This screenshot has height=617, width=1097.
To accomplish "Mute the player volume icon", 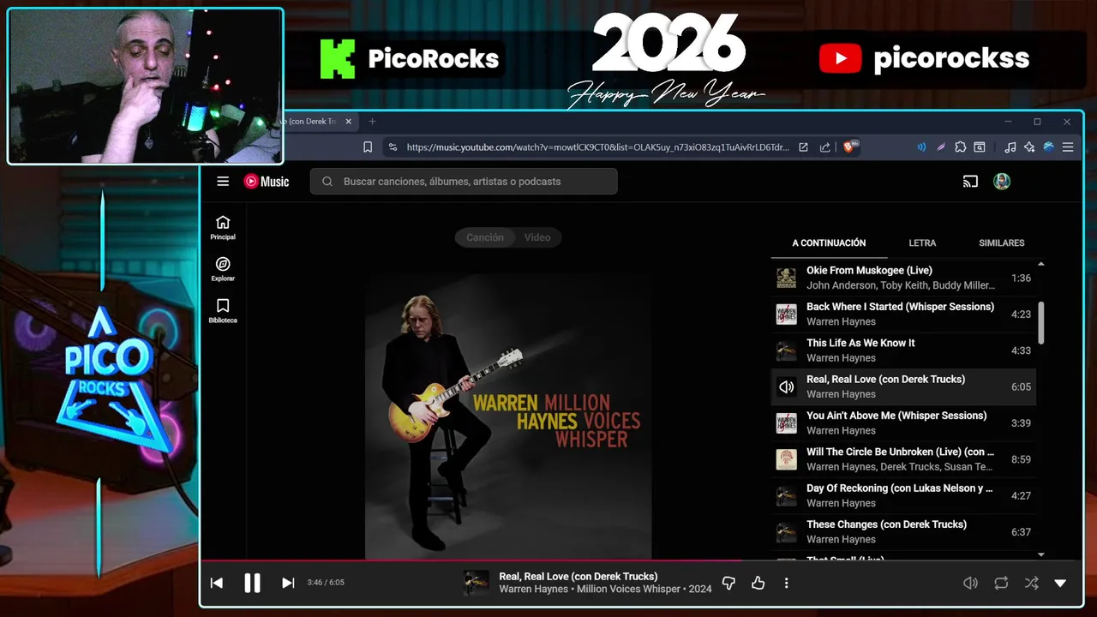I will click(970, 583).
